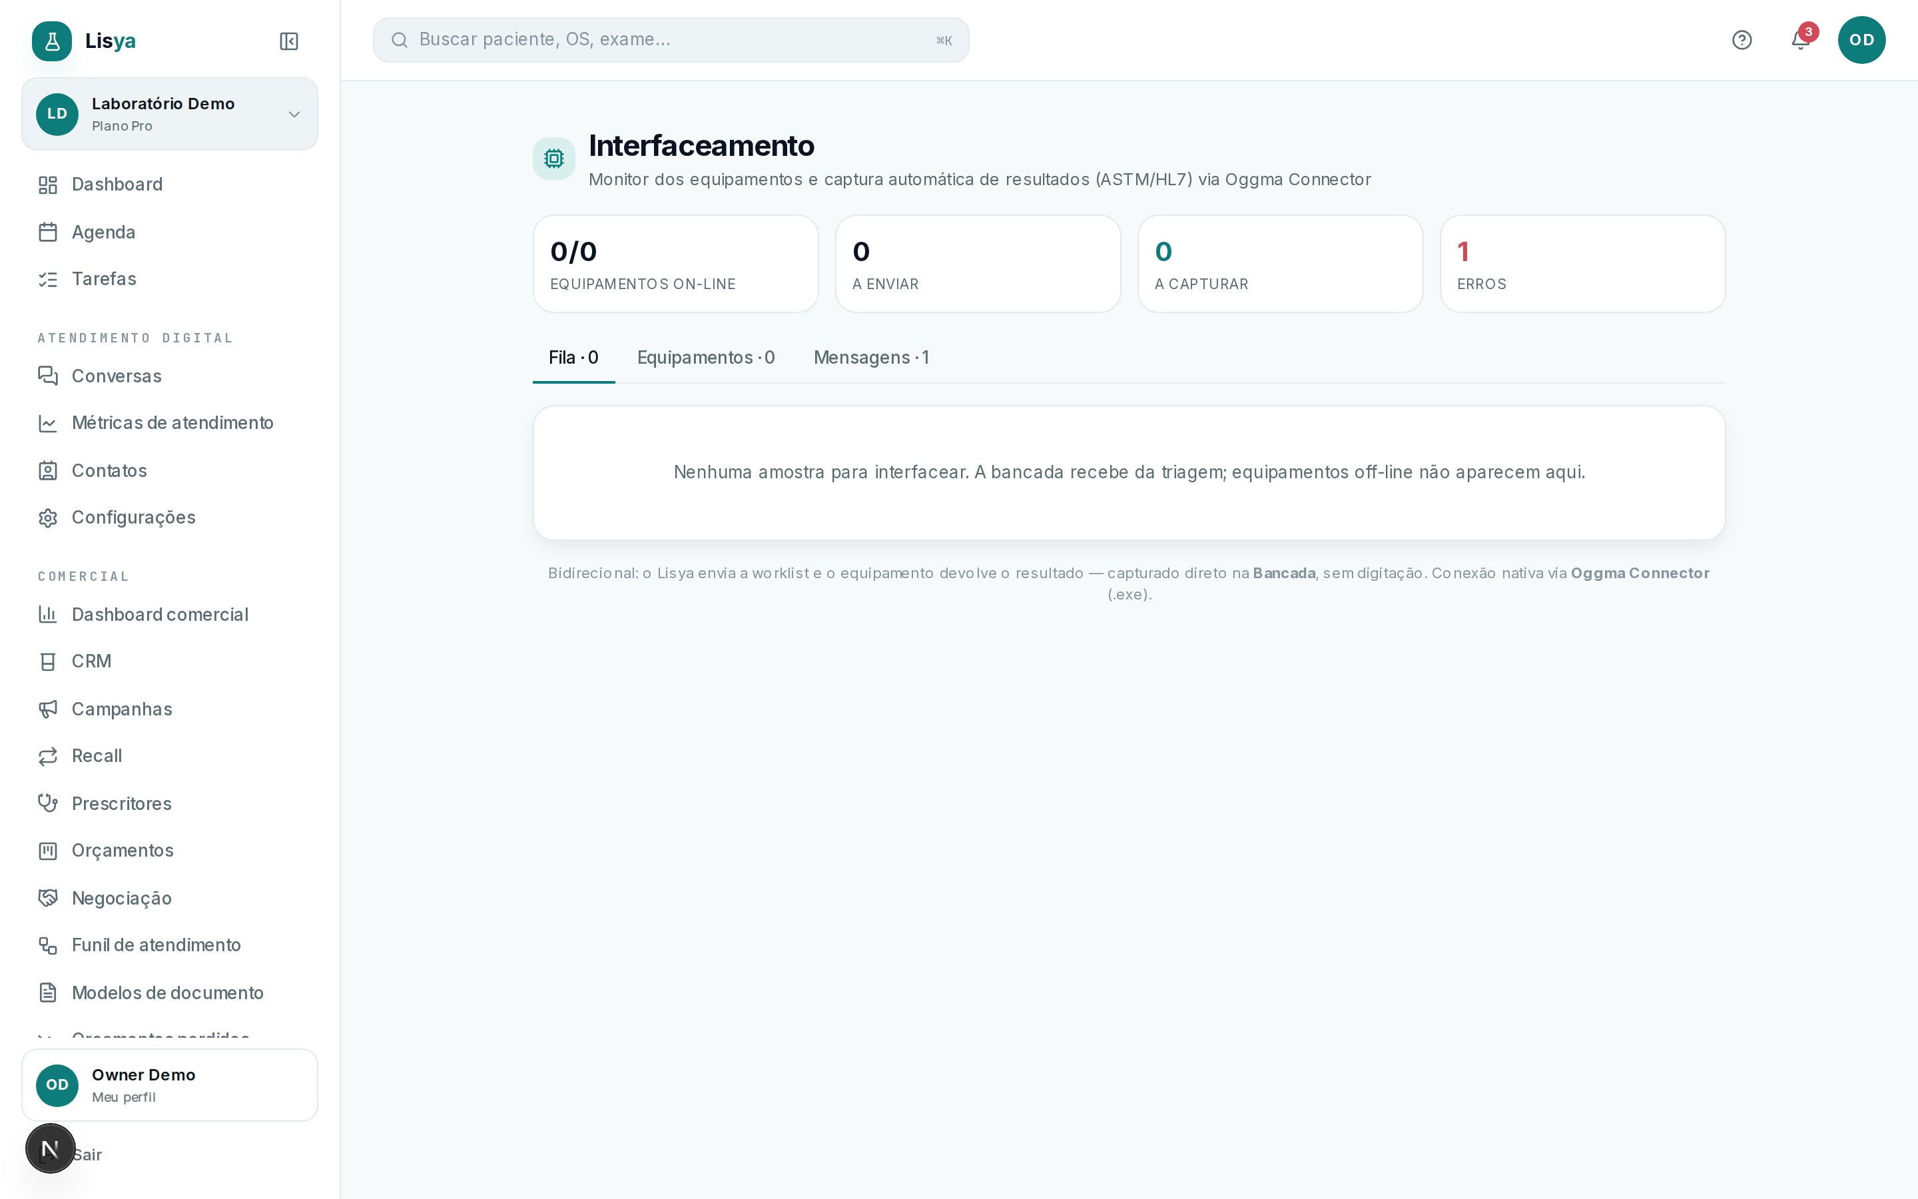The width and height of the screenshot is (1918, 1199).
Task: Switch to the Fila tab
Action: pyautogui.click(x=574, y=358)
